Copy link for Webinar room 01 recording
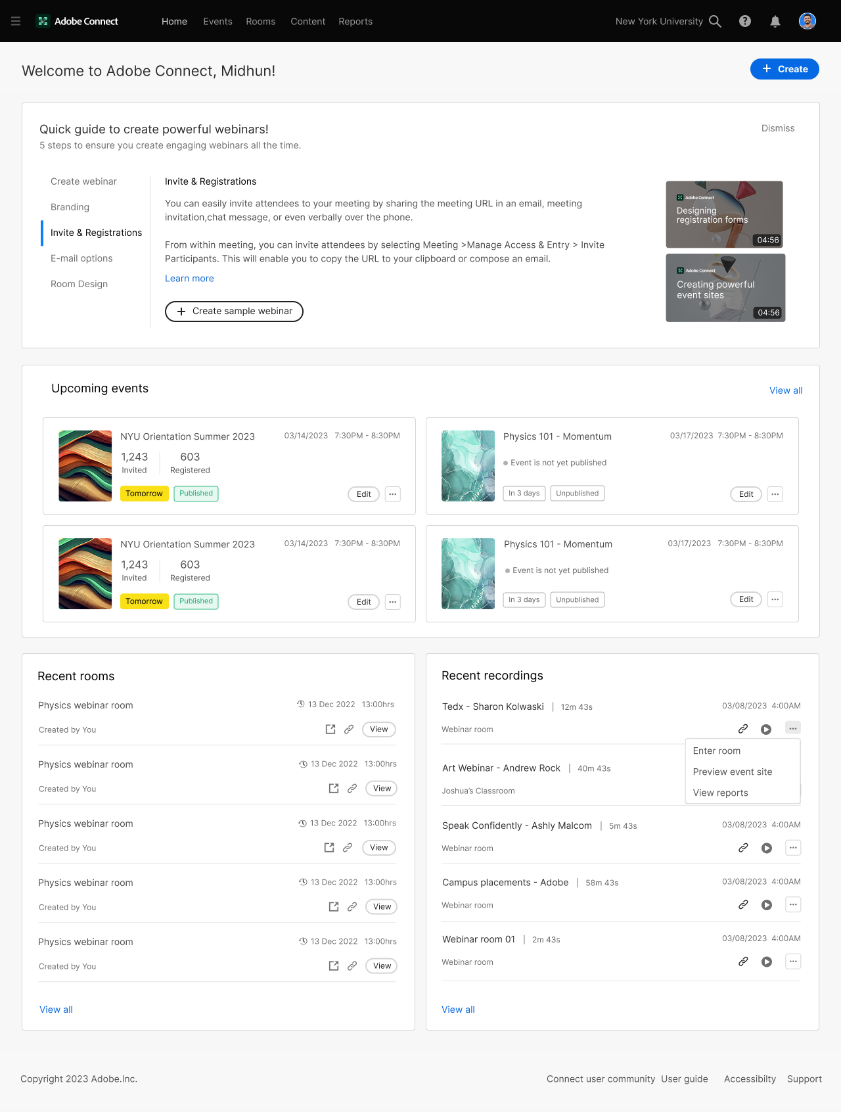 coord(743,961)
